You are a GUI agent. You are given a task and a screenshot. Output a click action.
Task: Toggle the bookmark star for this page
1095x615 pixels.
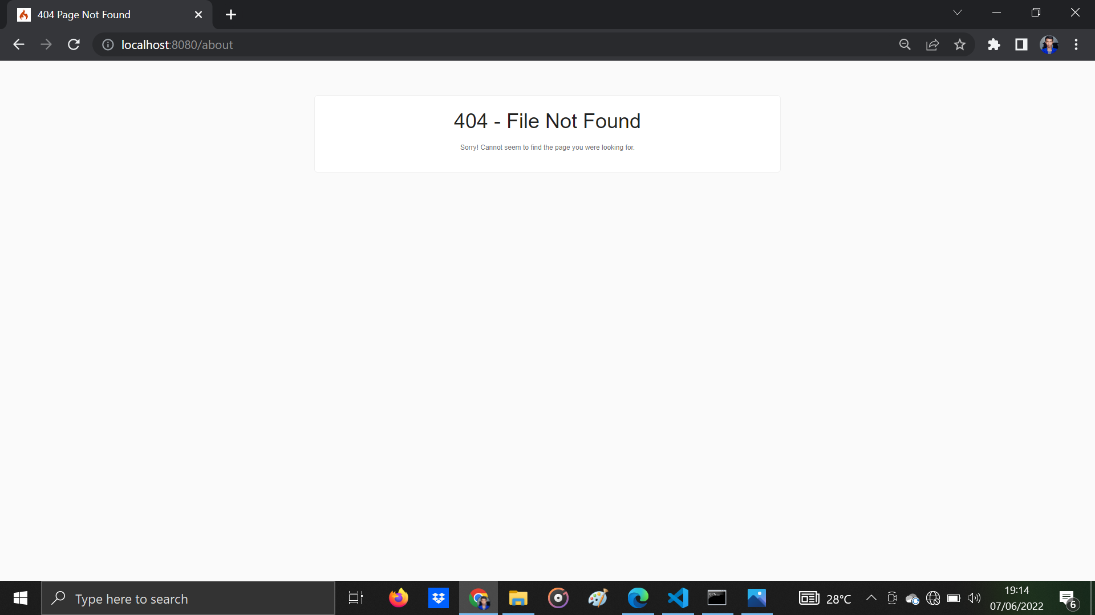click(x=960, y=44)
